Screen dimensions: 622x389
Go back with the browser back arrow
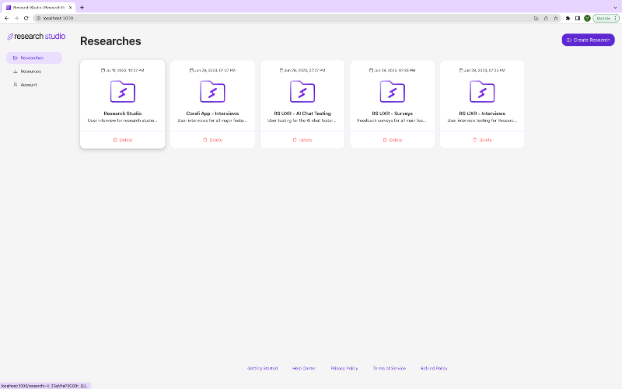coord(6,18)
